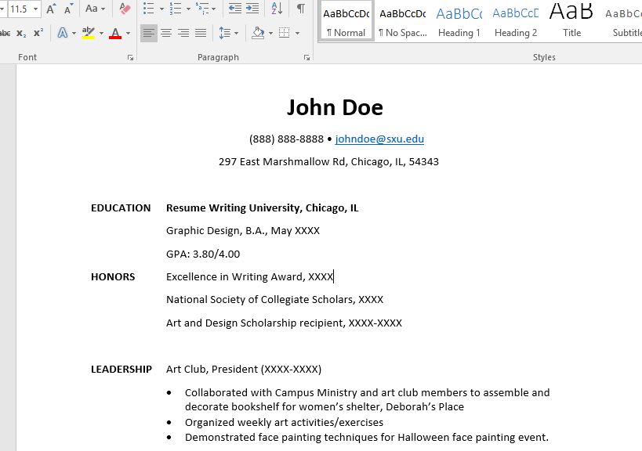Decrease paragraph indent
The image size is (642, 451).
[234, 9]
